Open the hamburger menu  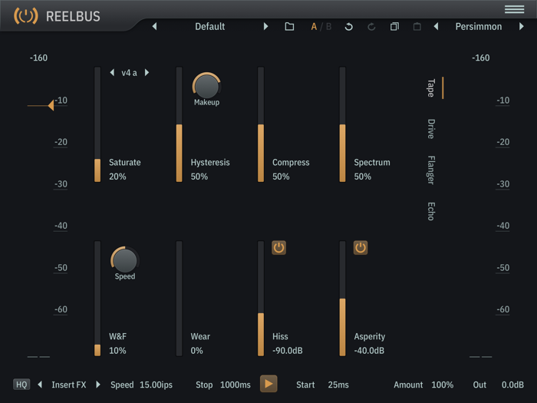[514, 9]
